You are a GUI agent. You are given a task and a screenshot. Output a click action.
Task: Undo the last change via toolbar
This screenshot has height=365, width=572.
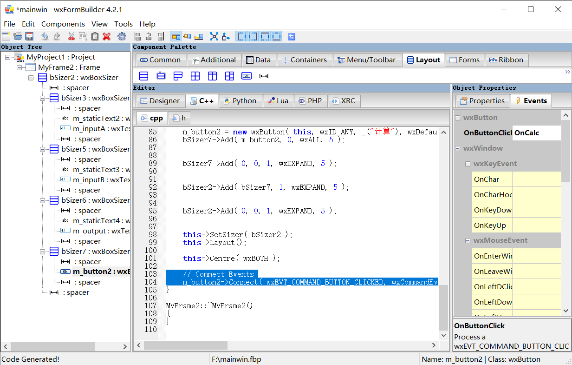click(45, 36)
